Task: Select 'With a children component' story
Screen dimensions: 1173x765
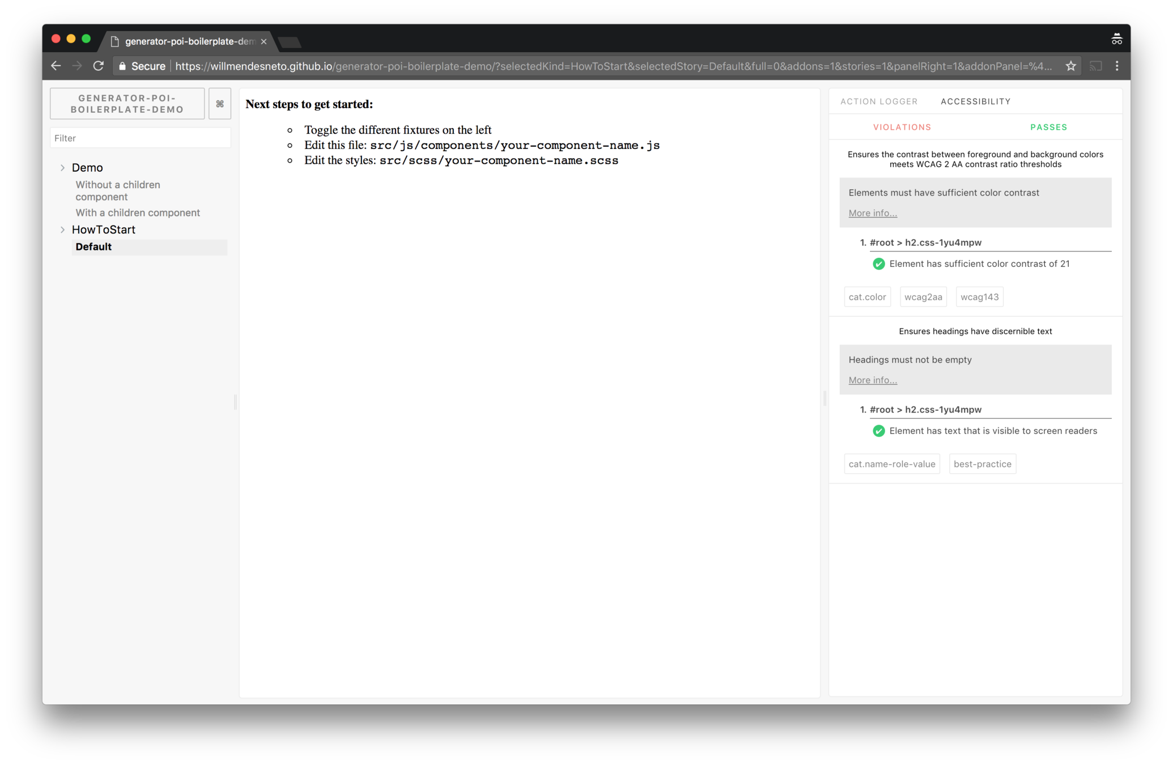Action: pos(138,212)
